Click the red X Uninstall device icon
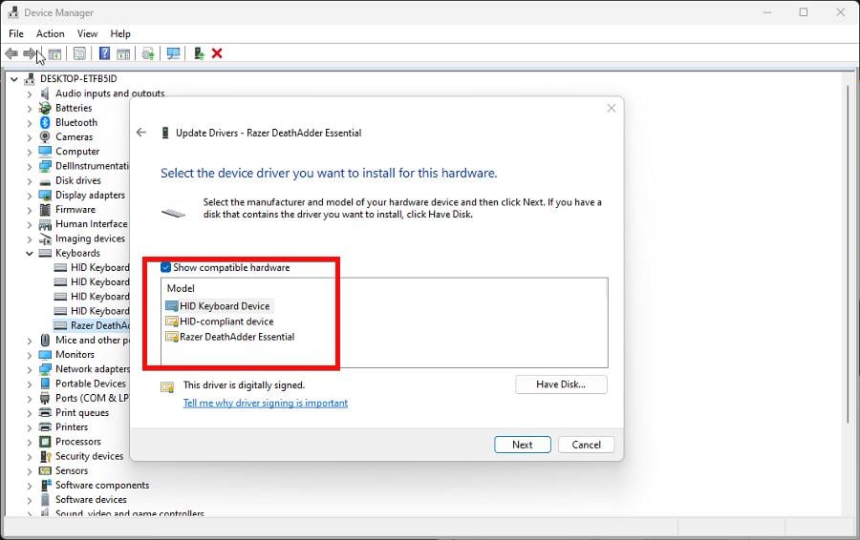The width and height of the screenshot is (860, 540). point(217,53)
